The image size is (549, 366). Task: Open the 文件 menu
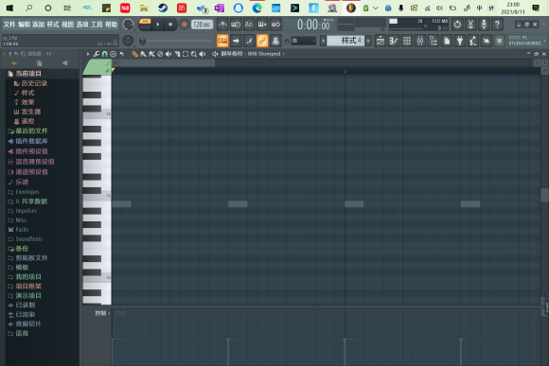click(x=9, y=25)
